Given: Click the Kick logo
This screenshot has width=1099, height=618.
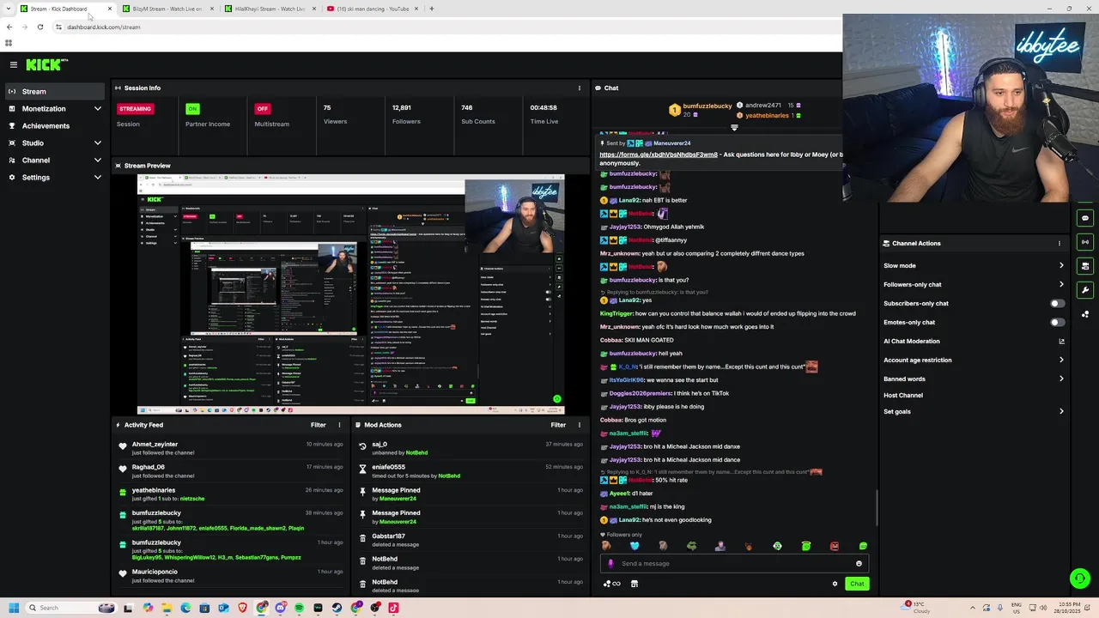Looking at the screenshot, I should coord(46,64).
